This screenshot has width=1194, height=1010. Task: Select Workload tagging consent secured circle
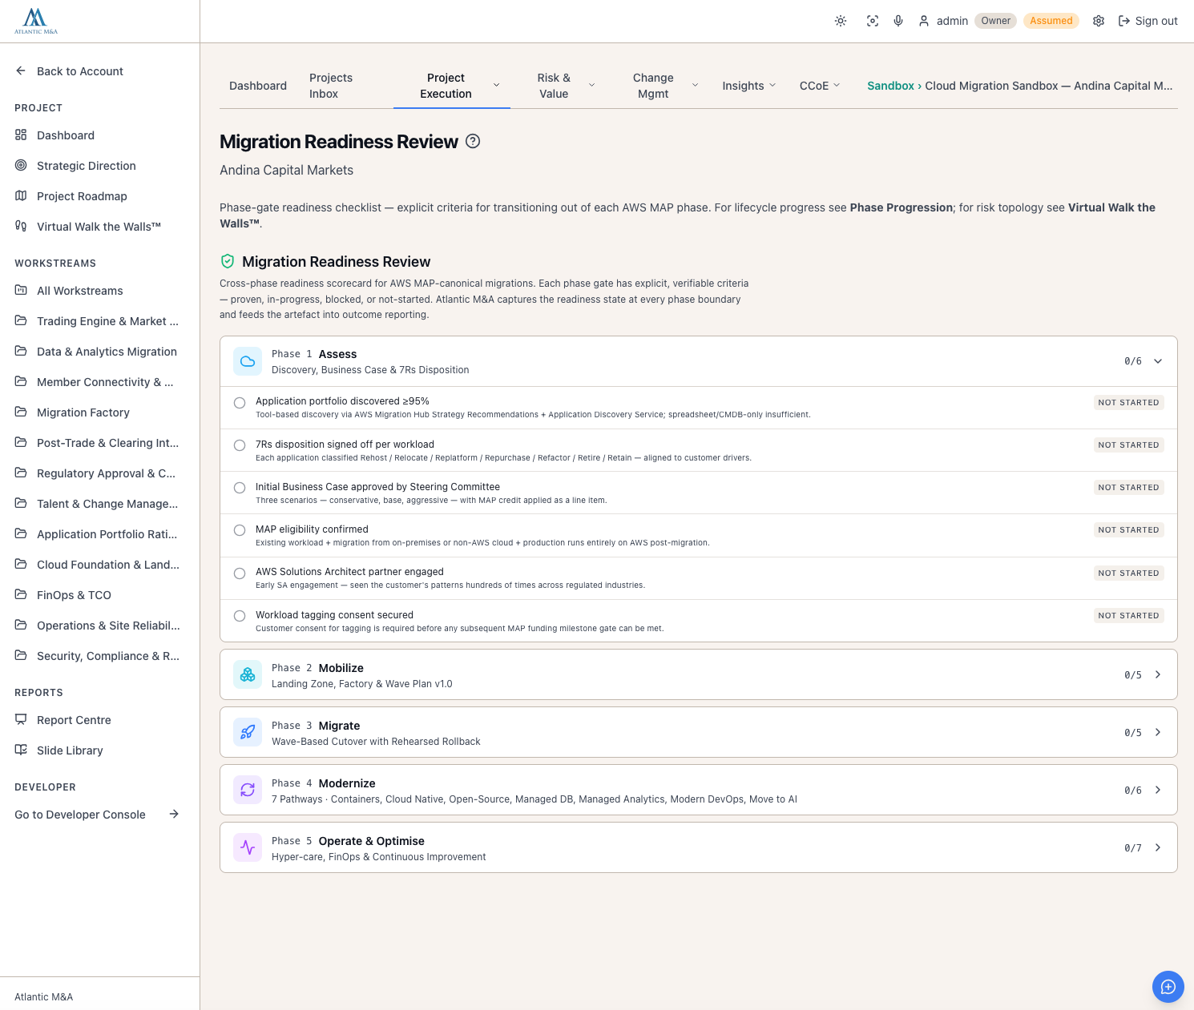240,616
